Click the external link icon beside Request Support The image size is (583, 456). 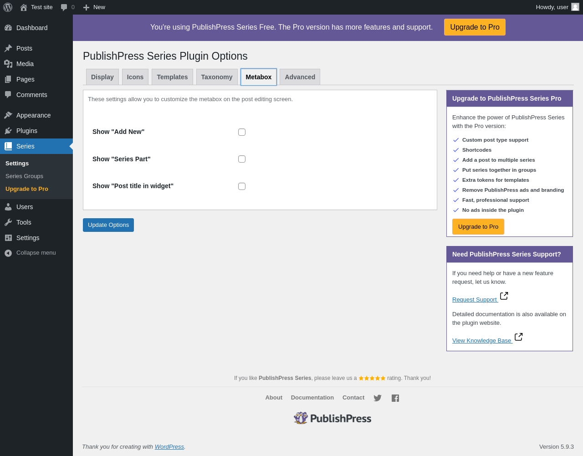504,296
